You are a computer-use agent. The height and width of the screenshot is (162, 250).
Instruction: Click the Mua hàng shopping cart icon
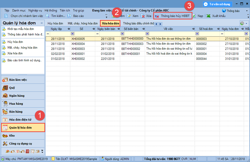[5, 104]
